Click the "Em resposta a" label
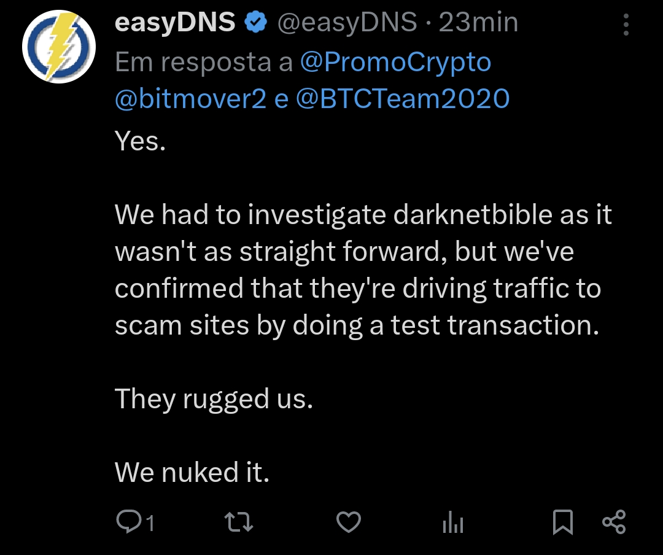The width and height of the screenshot is (663, 555). tap(204, 63)
